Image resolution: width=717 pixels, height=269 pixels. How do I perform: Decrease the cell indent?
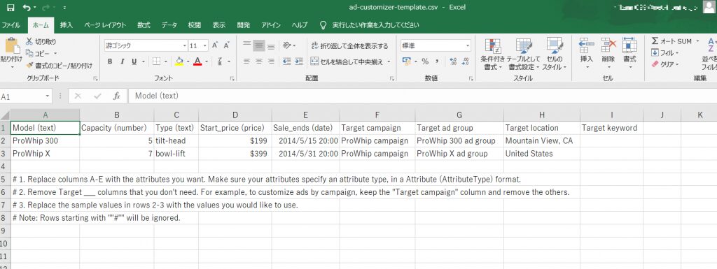click(x=286, y=61)
